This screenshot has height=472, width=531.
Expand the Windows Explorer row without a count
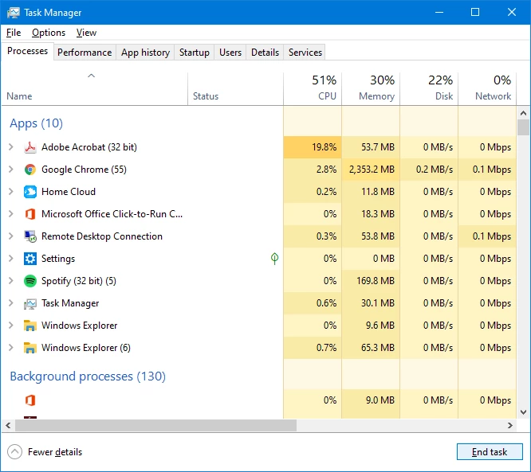click(x=11, y=326)
